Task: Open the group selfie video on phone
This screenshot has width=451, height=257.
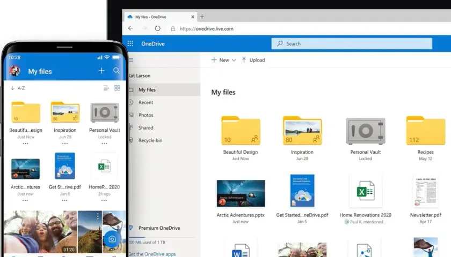Action: tap(41, 232)
